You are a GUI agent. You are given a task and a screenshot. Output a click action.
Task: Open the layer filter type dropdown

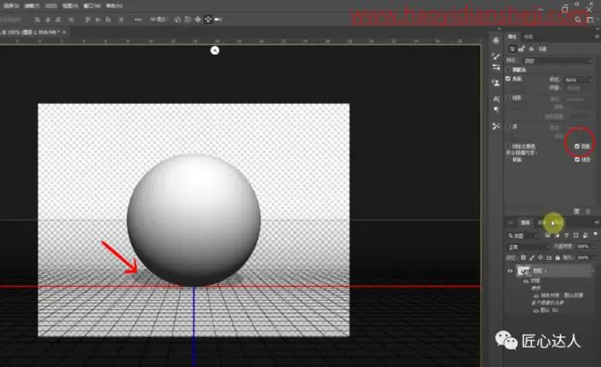point(523,236)
